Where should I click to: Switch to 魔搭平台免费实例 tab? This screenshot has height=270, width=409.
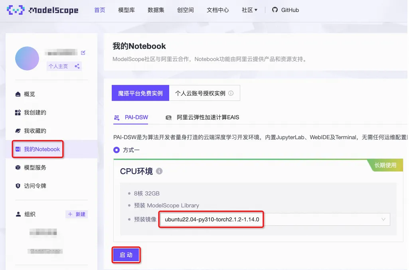(140, 93)
